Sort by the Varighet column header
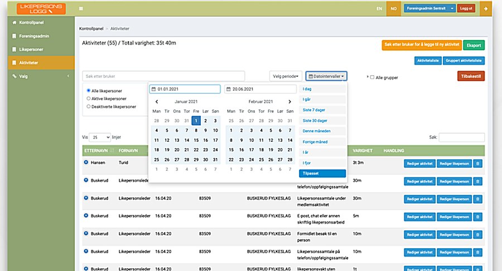The height and width of the screenshot is (271, 502). (363, 150)
